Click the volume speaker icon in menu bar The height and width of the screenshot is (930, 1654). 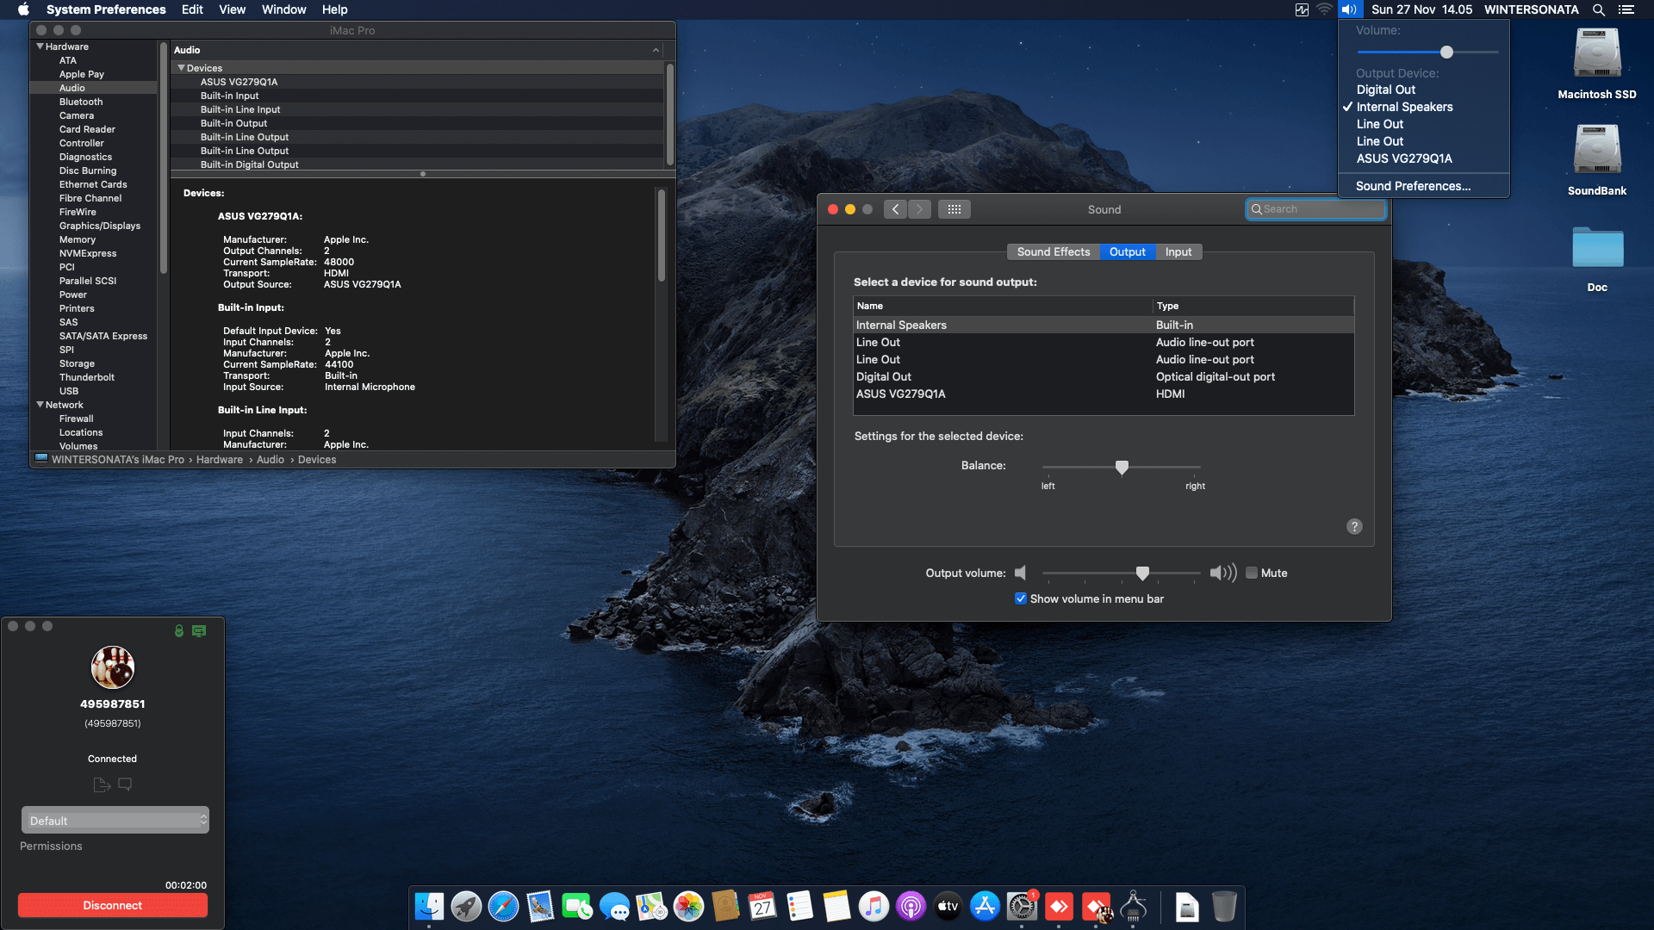click(x=1348, y=9)
